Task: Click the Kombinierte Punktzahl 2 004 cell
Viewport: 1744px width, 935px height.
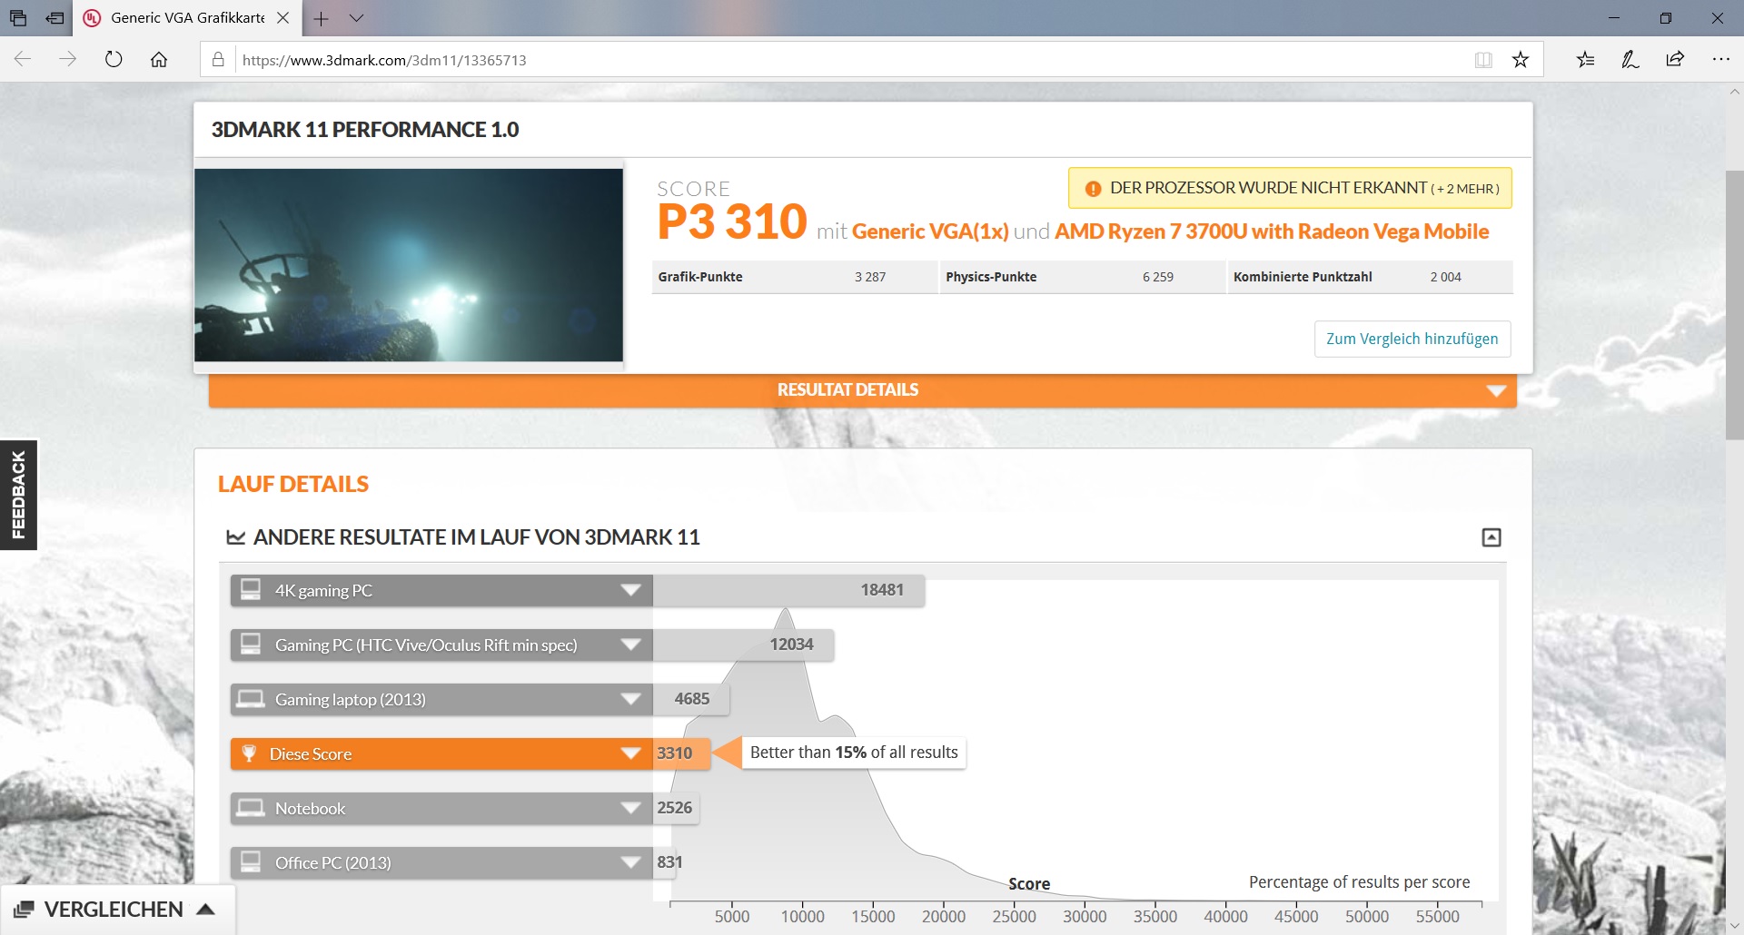Action: pos(1370,277)
